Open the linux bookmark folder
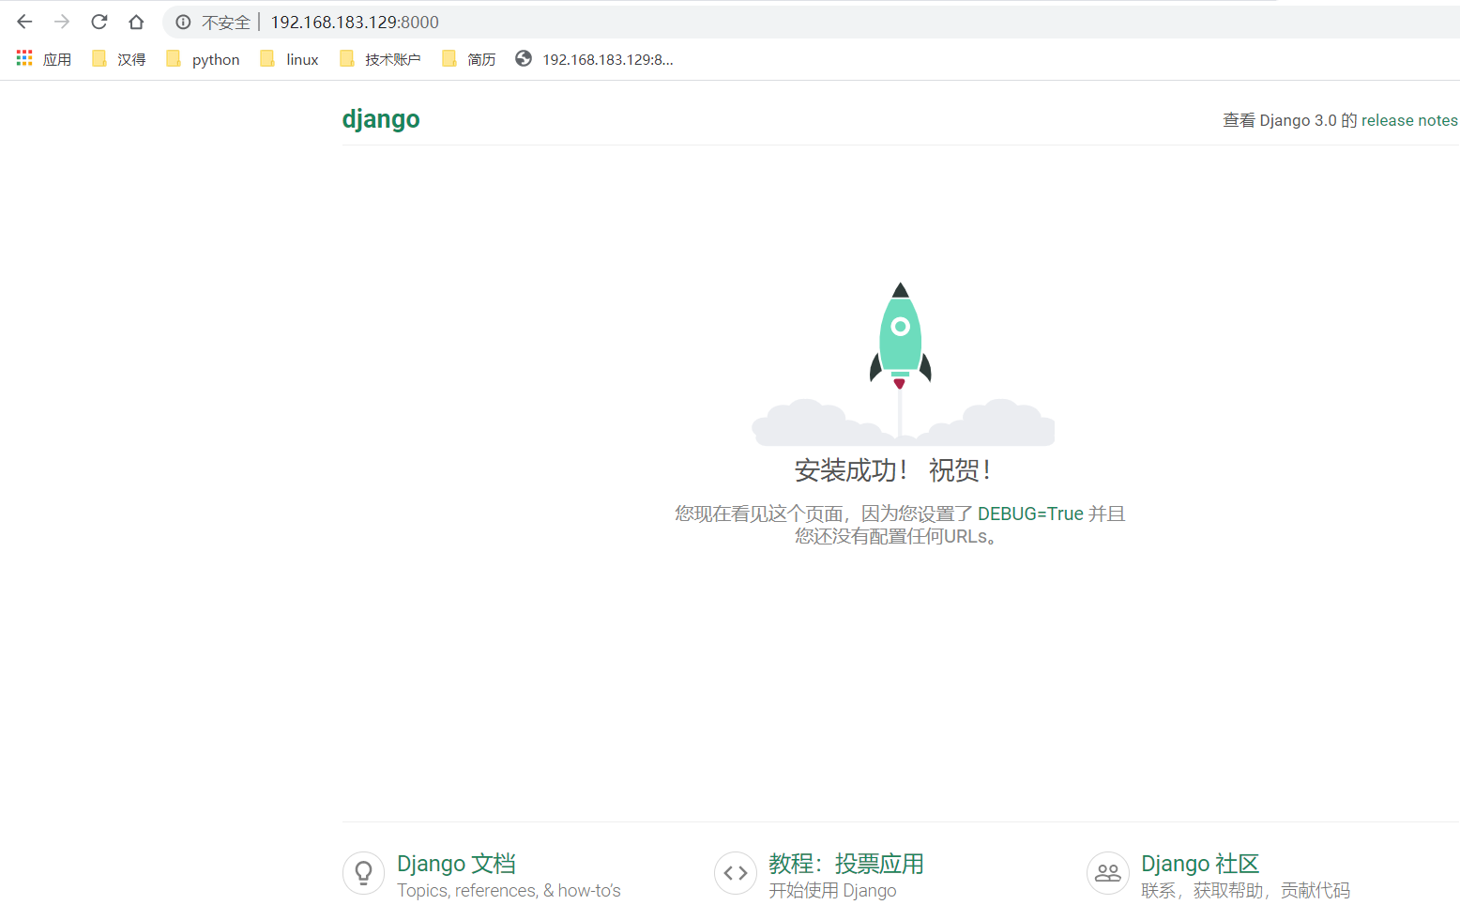 290,59
